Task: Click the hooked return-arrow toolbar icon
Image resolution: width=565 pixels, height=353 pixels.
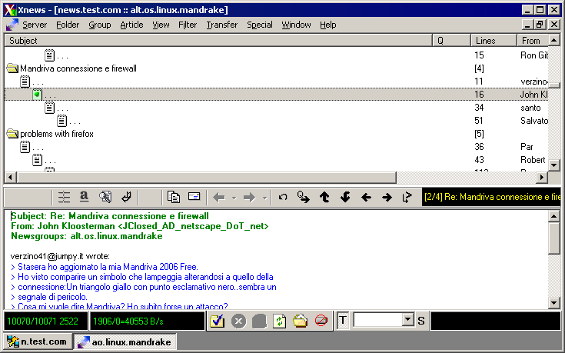Action: click(126, 197)
